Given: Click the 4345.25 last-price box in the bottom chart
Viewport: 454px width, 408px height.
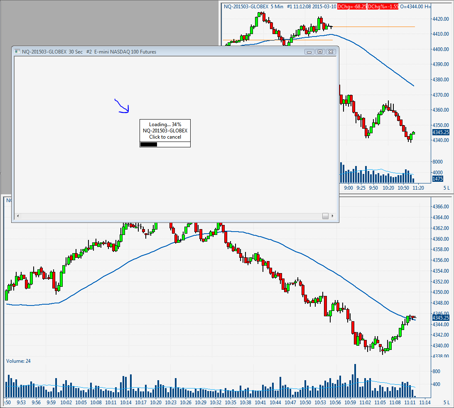Looking at the screenshot, I should (441, 318).
